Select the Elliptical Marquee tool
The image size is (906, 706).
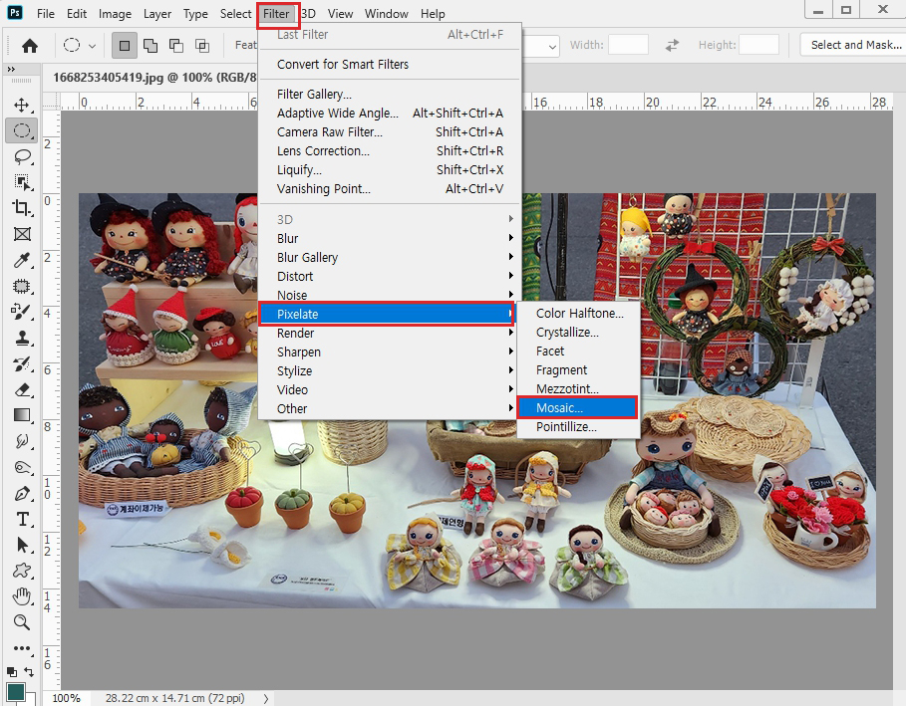coord(21,130)
